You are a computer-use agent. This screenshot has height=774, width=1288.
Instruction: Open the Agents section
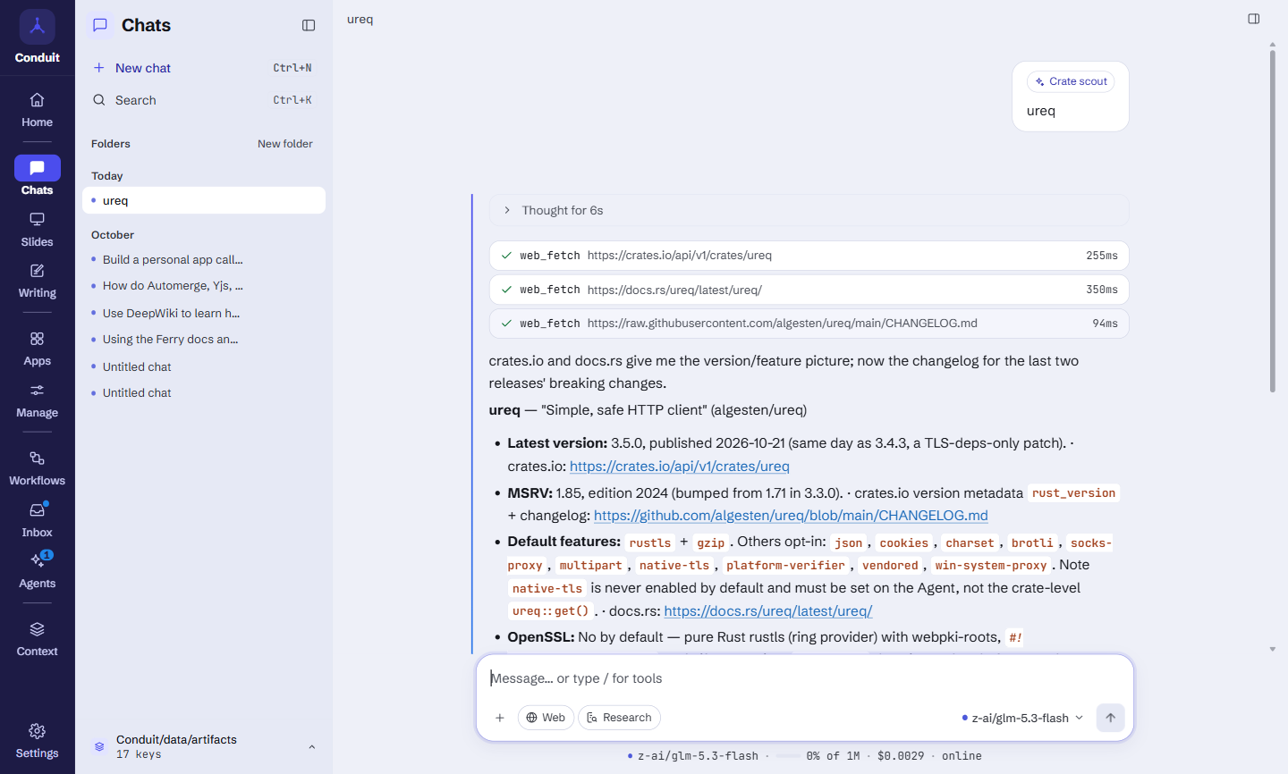tap(37, 571)
